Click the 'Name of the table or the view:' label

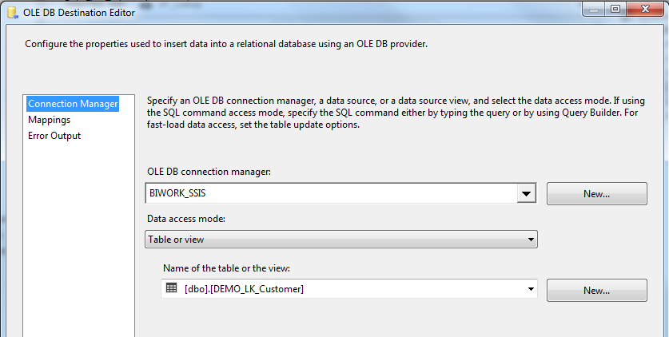pyautogui.click(x=226, y=268)
